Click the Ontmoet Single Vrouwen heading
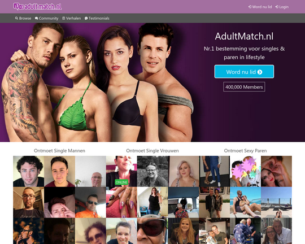 (x=152, y=151)
